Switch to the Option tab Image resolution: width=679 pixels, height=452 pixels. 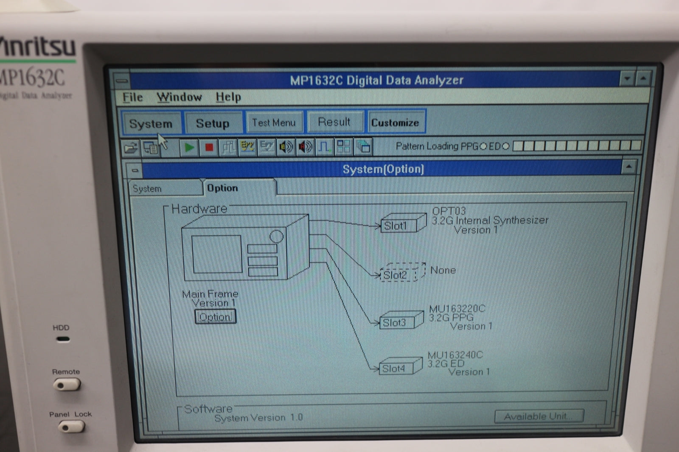pos(240,188)
